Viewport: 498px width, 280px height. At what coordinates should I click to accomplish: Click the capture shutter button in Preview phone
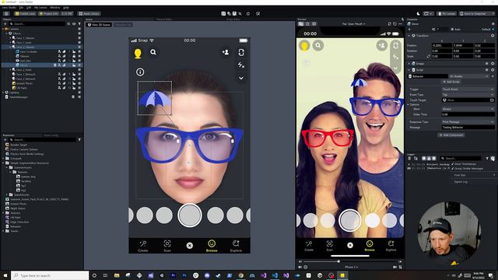349,220
